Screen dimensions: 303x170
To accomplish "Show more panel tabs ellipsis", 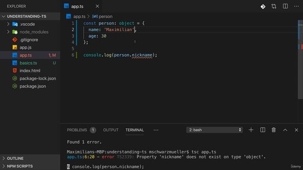I will (156, 130).
